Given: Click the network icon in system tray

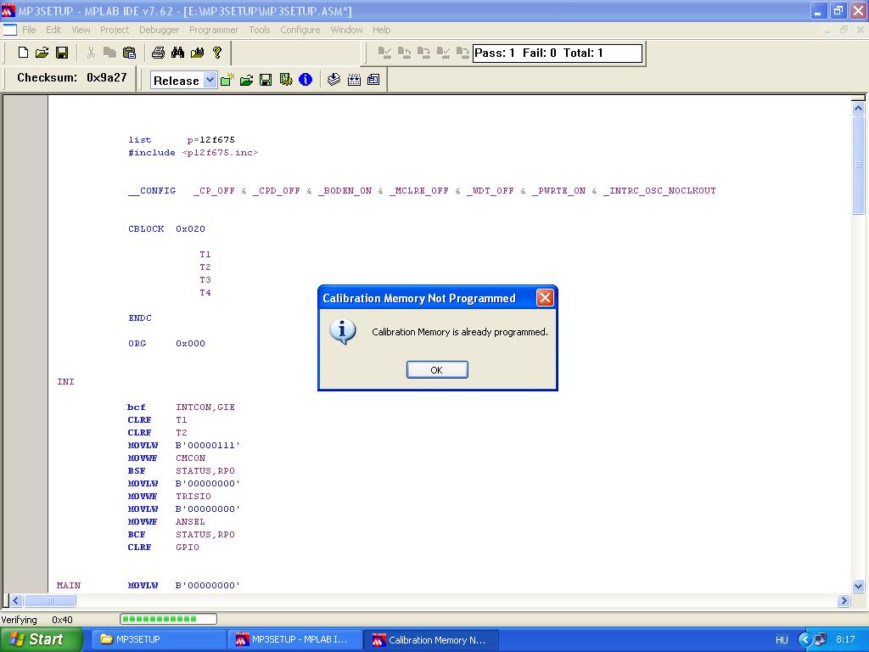Looking at the screenshot, I should click(820, 640).
